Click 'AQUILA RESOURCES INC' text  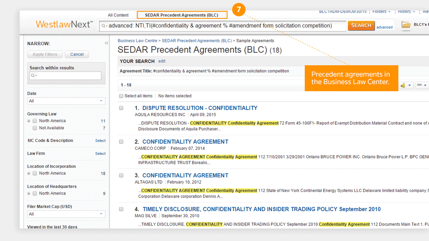[160, 115]
